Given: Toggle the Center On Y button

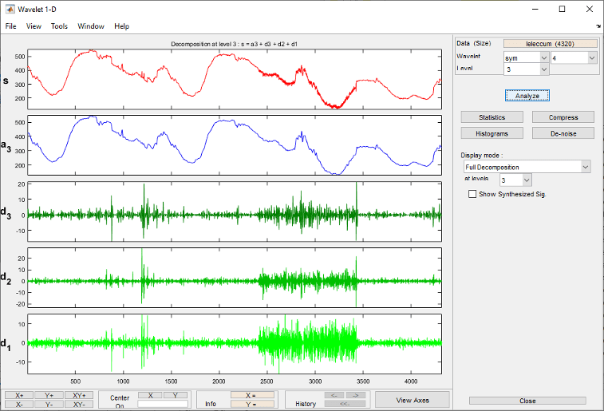Looking at the screenshot, I should (176, 395).
